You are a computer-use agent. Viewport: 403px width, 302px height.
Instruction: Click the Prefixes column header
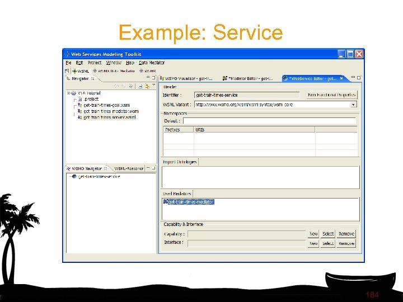(179, 130)
